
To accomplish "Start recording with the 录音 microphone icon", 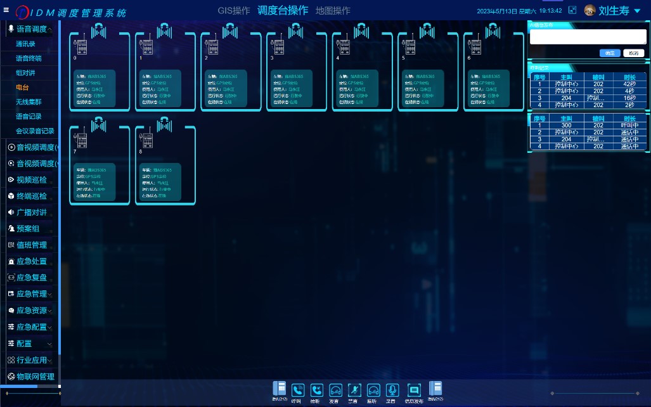I will (392, 391).
